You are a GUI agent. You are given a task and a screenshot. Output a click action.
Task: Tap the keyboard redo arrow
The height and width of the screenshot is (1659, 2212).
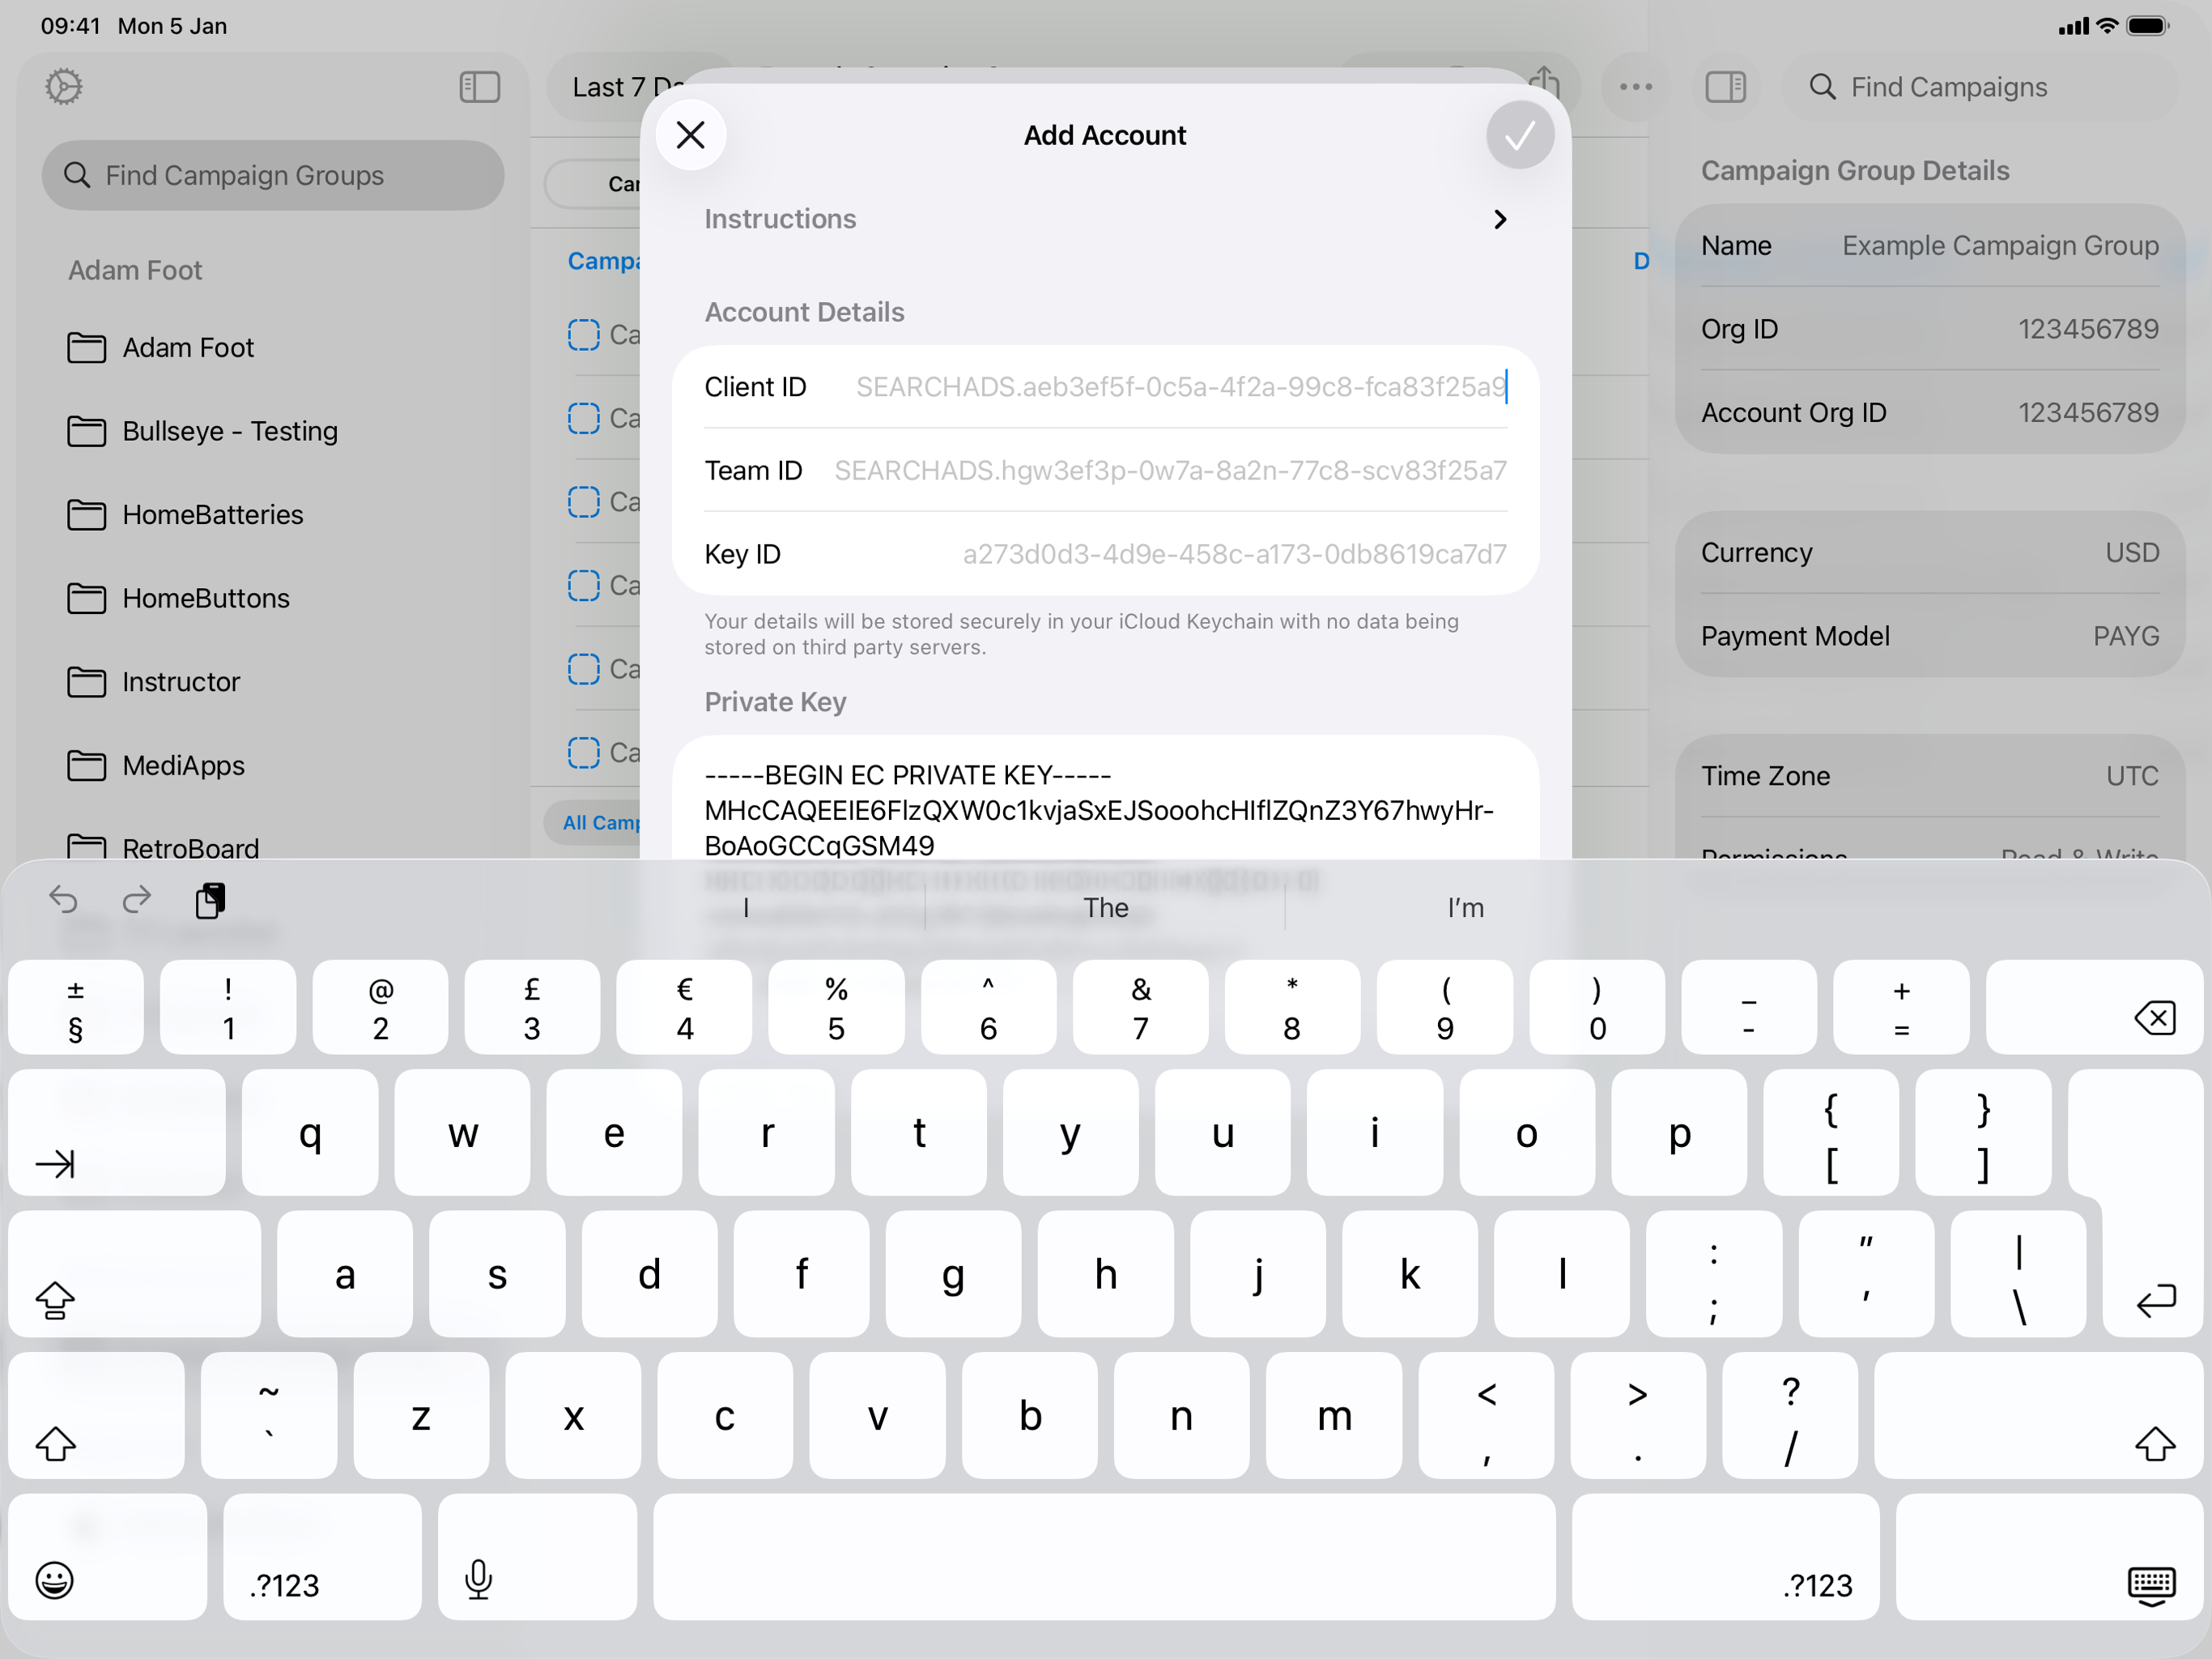[137, 899]
